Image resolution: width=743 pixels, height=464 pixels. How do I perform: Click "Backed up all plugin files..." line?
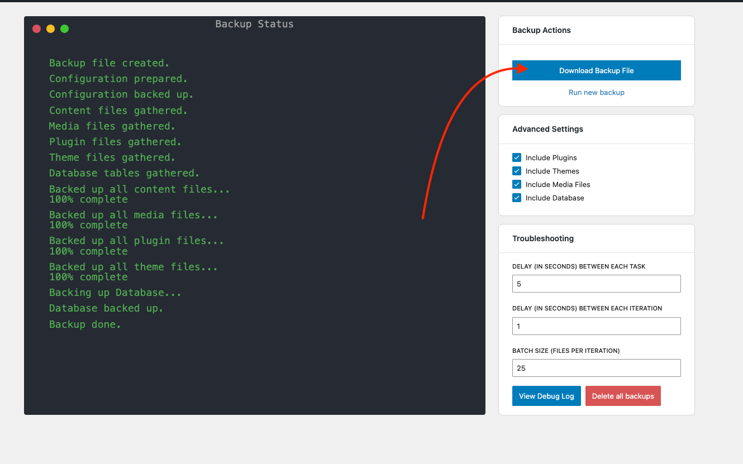[136, 241]
